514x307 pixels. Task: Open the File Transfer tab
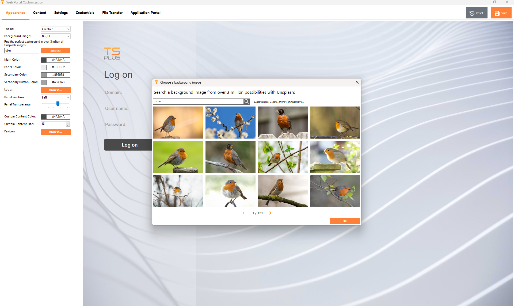point(112,13)
